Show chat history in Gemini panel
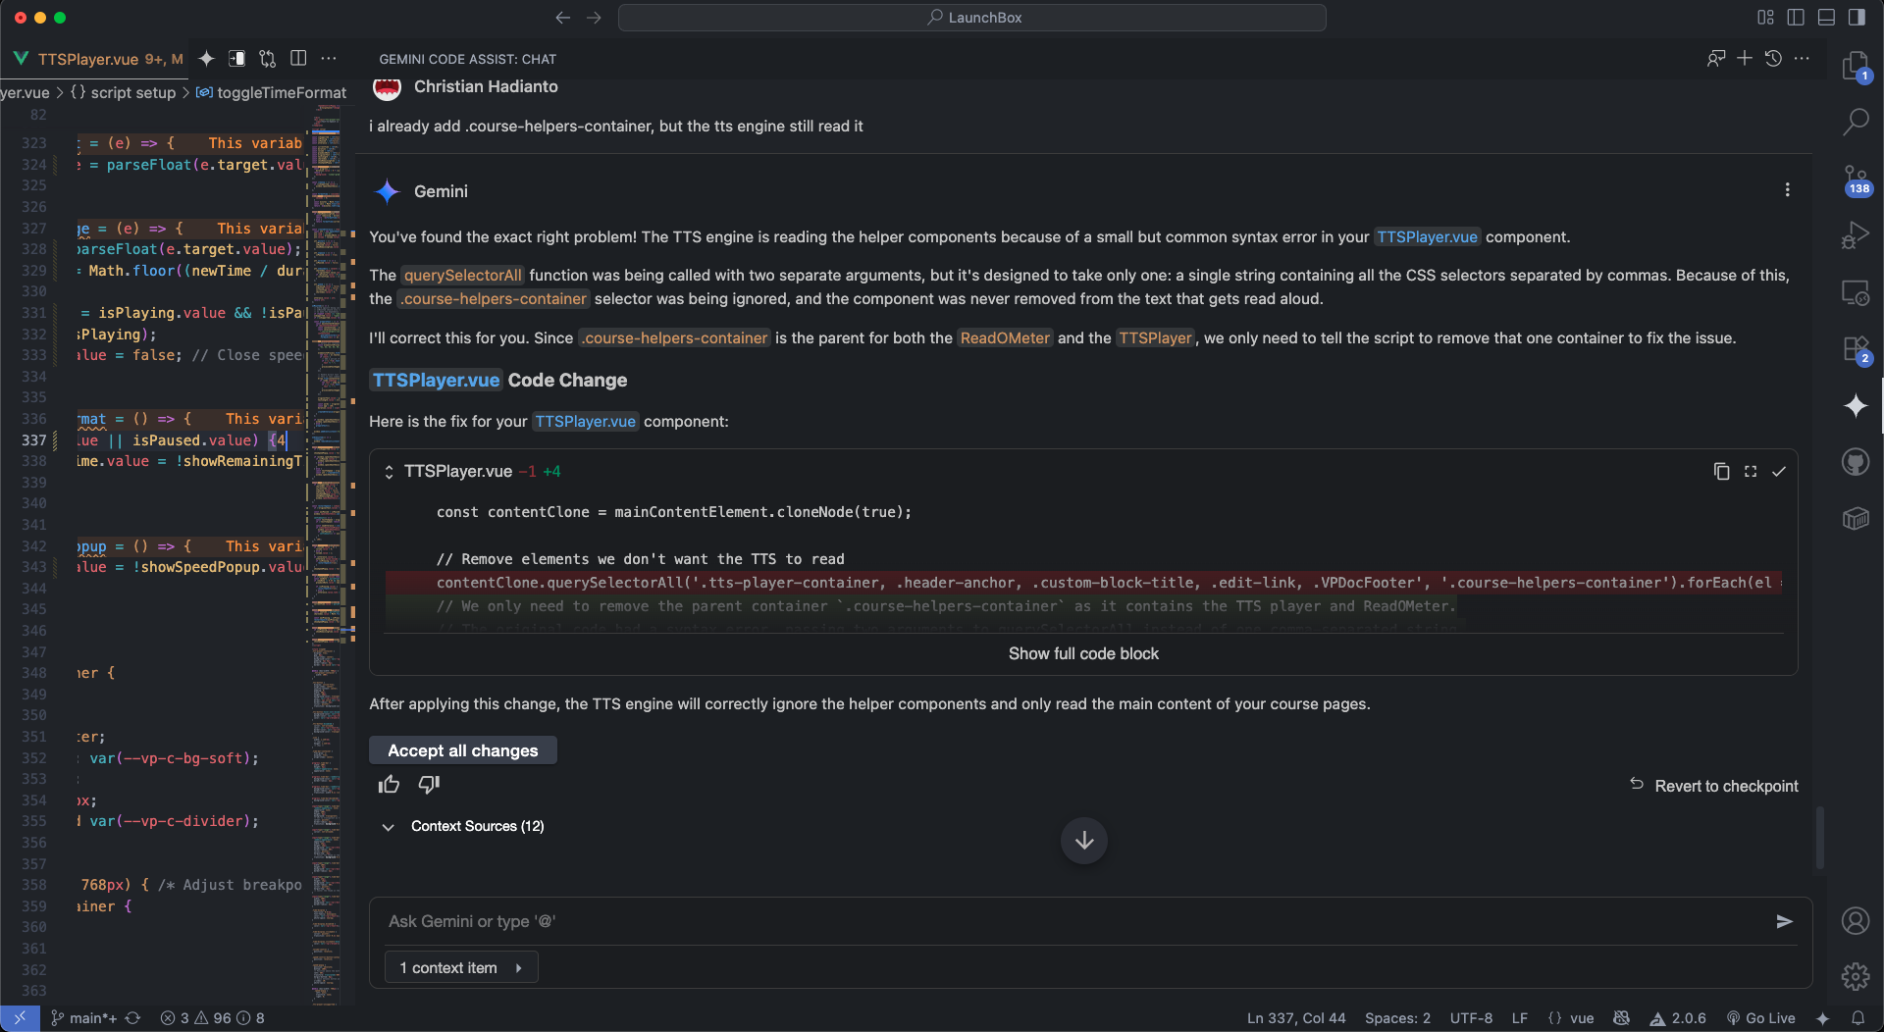This screenshot has height=1032, width=1884. click(1773, 59)
